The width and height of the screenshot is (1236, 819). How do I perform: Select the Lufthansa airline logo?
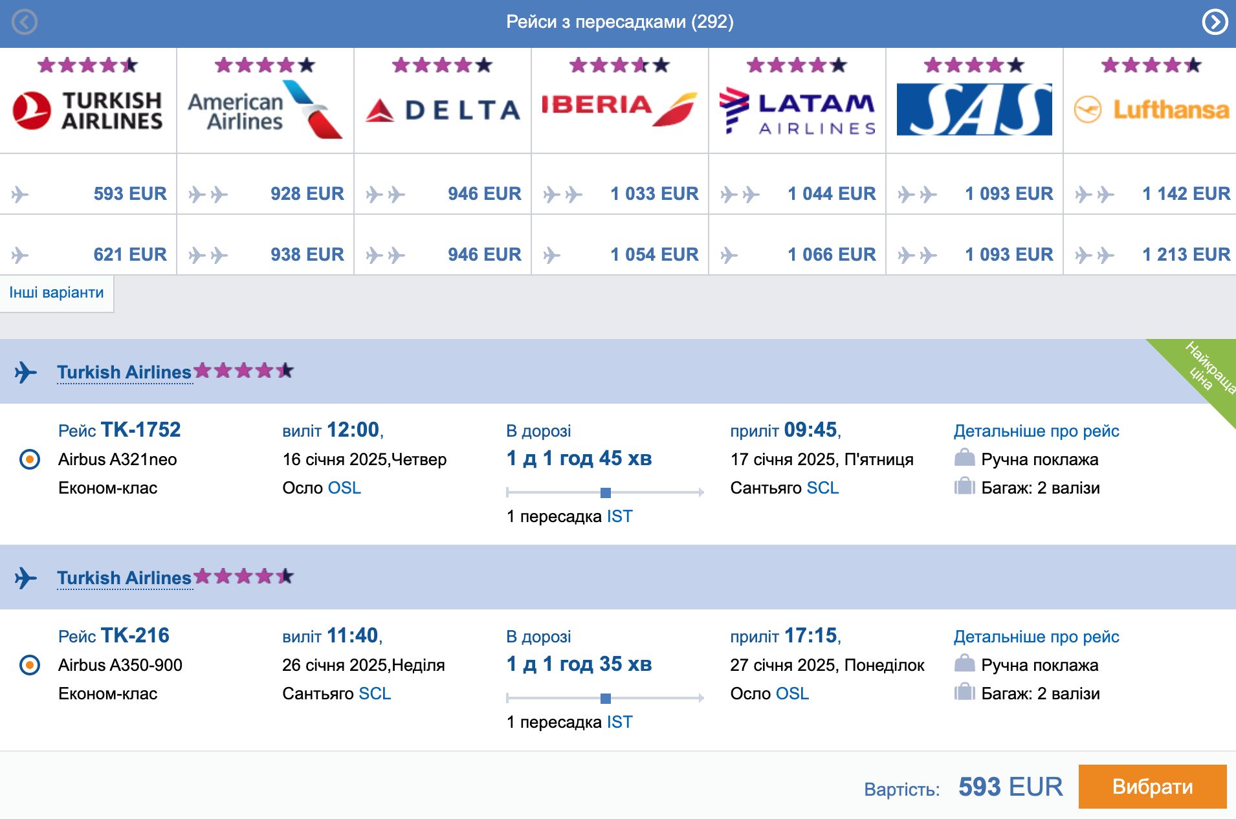click(x=1151, y=109)
